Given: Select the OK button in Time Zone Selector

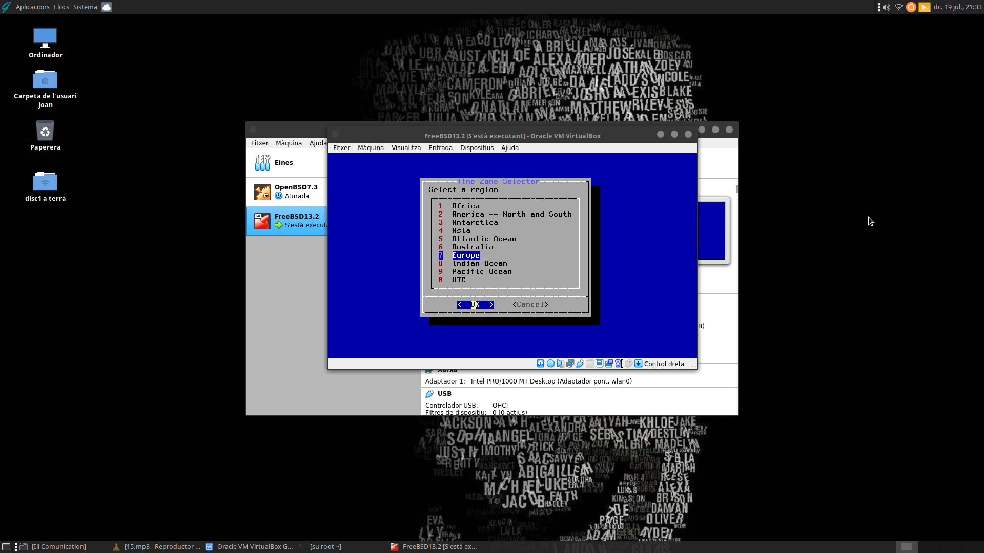Looking at the screenshot, I should (475, 305).
